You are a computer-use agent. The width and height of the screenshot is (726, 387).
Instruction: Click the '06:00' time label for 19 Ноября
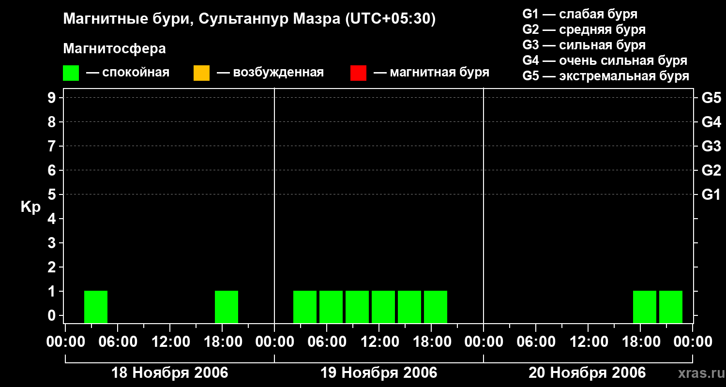pos(327,342)
